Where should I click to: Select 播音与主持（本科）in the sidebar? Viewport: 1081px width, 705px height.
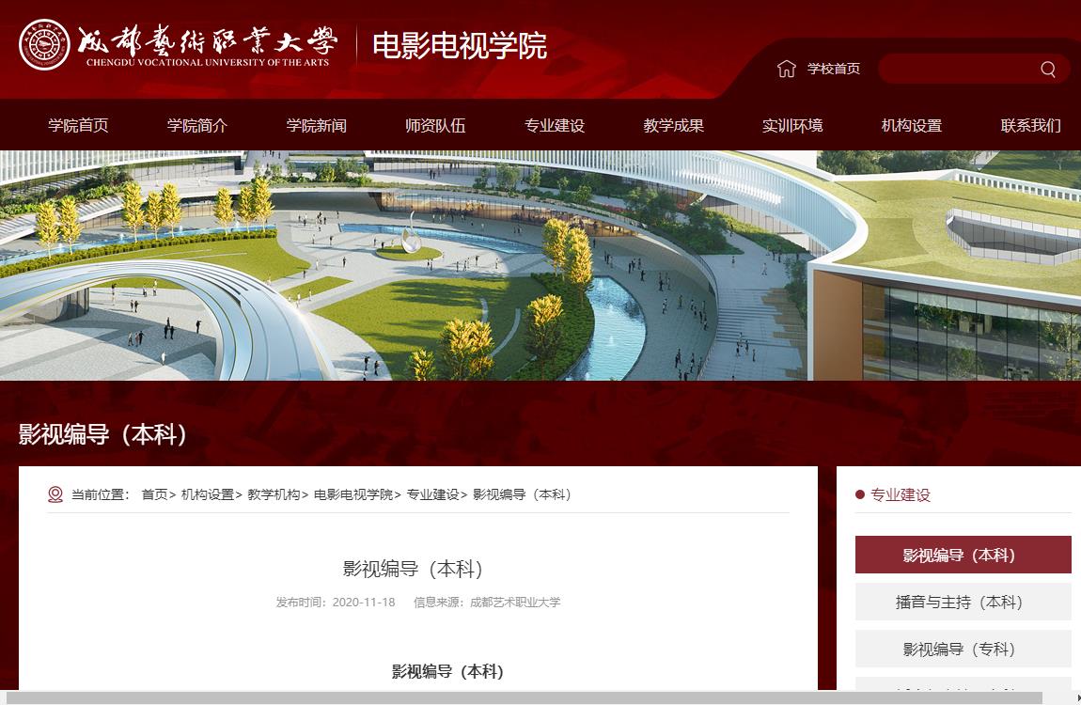tap(963, 602)
